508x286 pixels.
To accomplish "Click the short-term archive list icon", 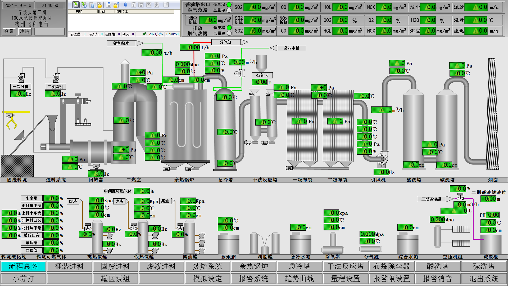I will 84,5.
